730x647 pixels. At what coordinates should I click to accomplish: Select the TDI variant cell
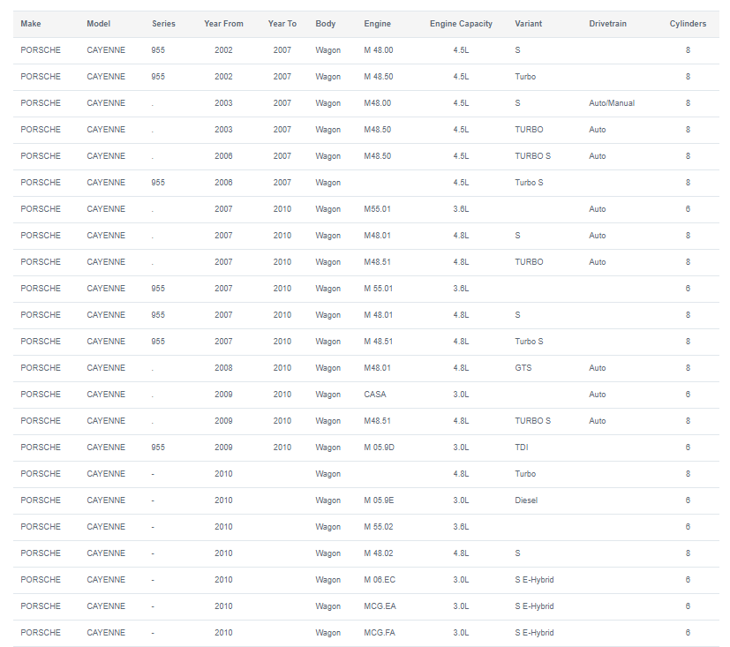522,448
